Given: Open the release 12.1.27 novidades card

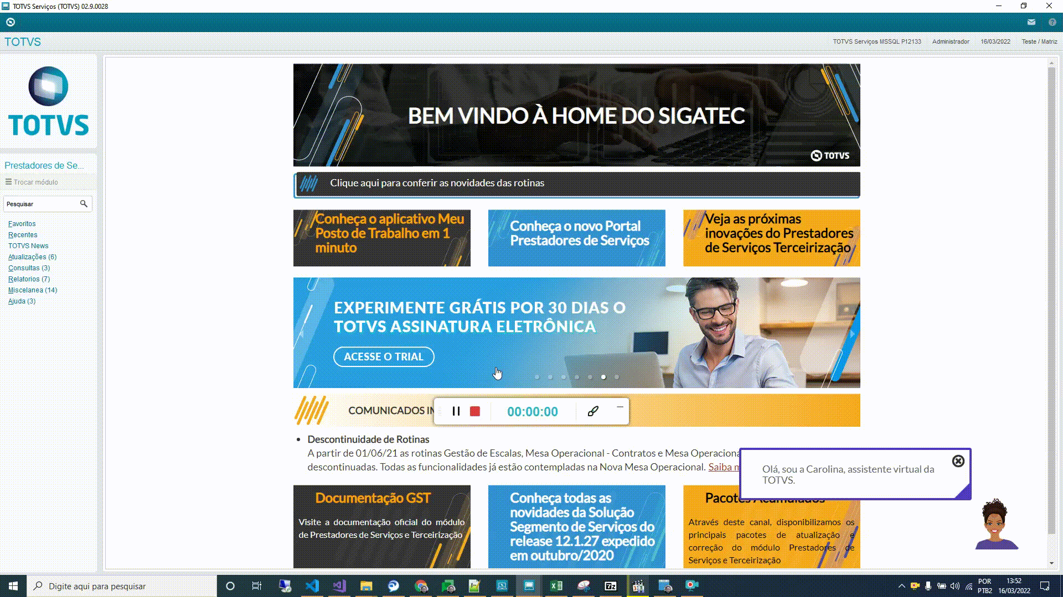Looking at the screenshot, I should [x=577, y=527].
